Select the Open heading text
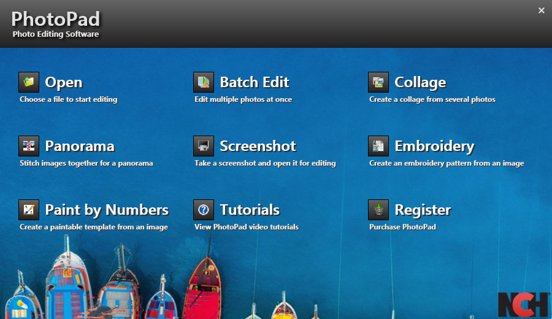 64,82
